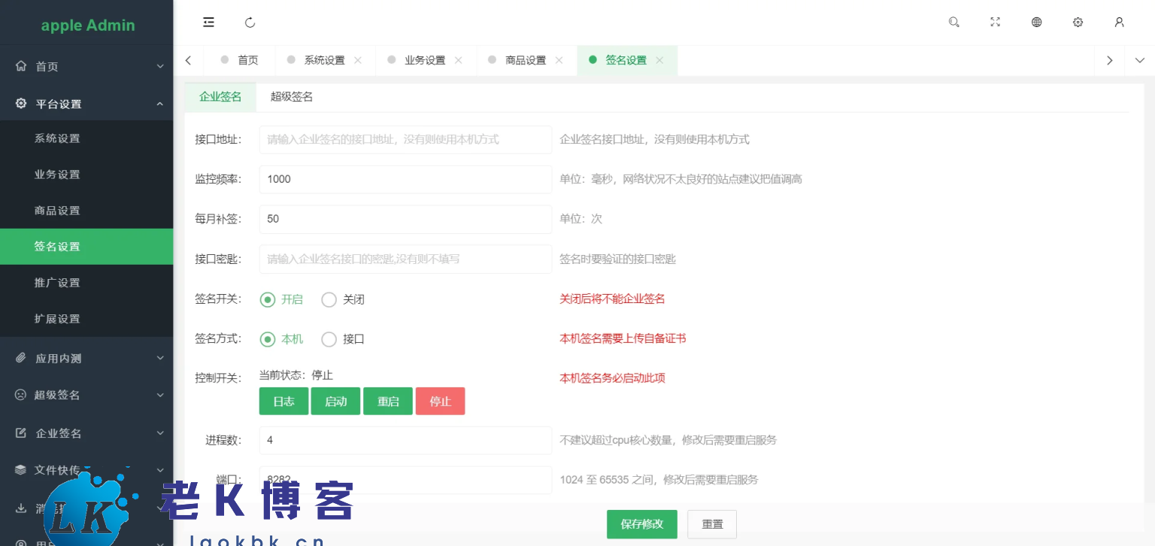Open 推广设置 in the sidebar
Image resolution: width=1155 pixels, height=546 pixels.
pos(57,283)
